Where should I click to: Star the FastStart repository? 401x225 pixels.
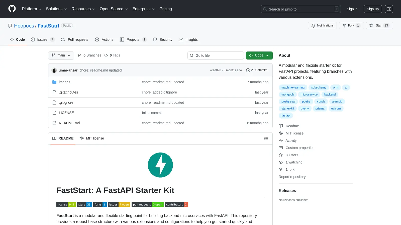point(379,25)
